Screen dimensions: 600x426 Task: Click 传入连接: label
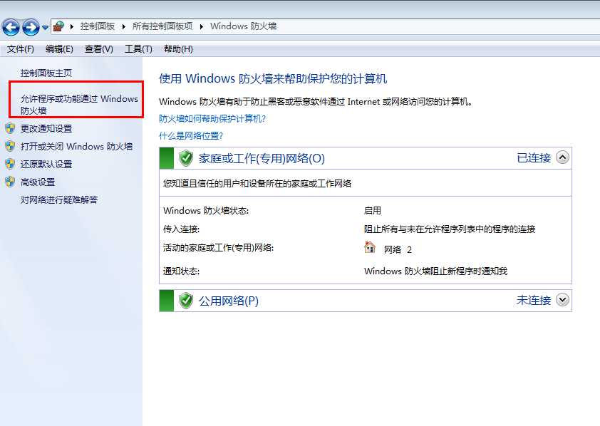[x=182, y=229]
